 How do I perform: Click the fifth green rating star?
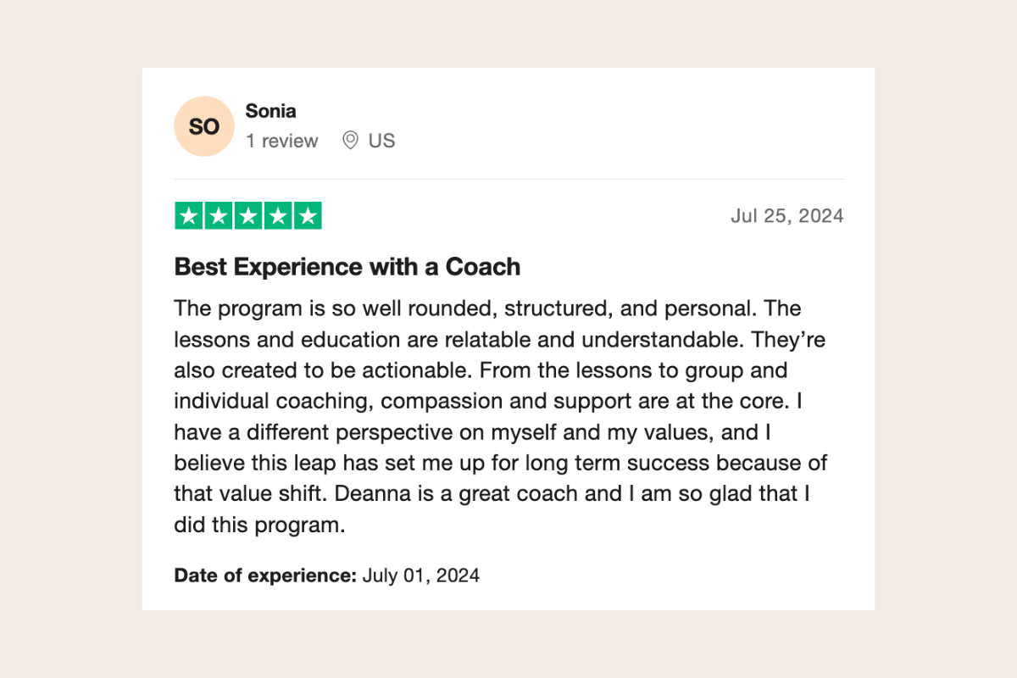pyautogui.click(x=308, y=216)
